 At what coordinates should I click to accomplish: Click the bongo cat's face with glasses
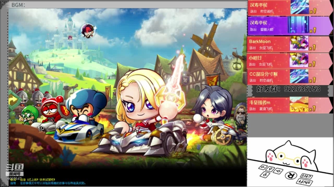pyautogui.click(x=289, y=158)
